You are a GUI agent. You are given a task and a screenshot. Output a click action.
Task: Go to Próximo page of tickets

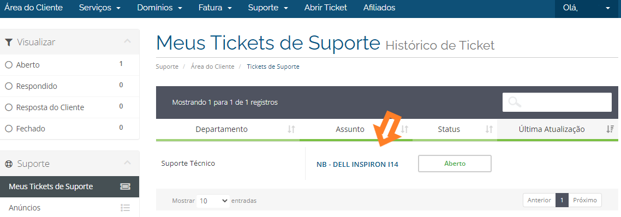pos(585,200)
